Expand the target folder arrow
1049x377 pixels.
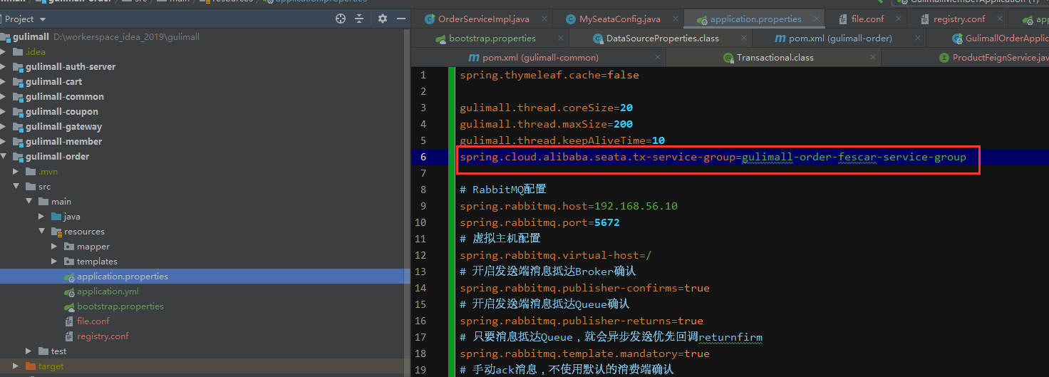[x=16, y=366]
